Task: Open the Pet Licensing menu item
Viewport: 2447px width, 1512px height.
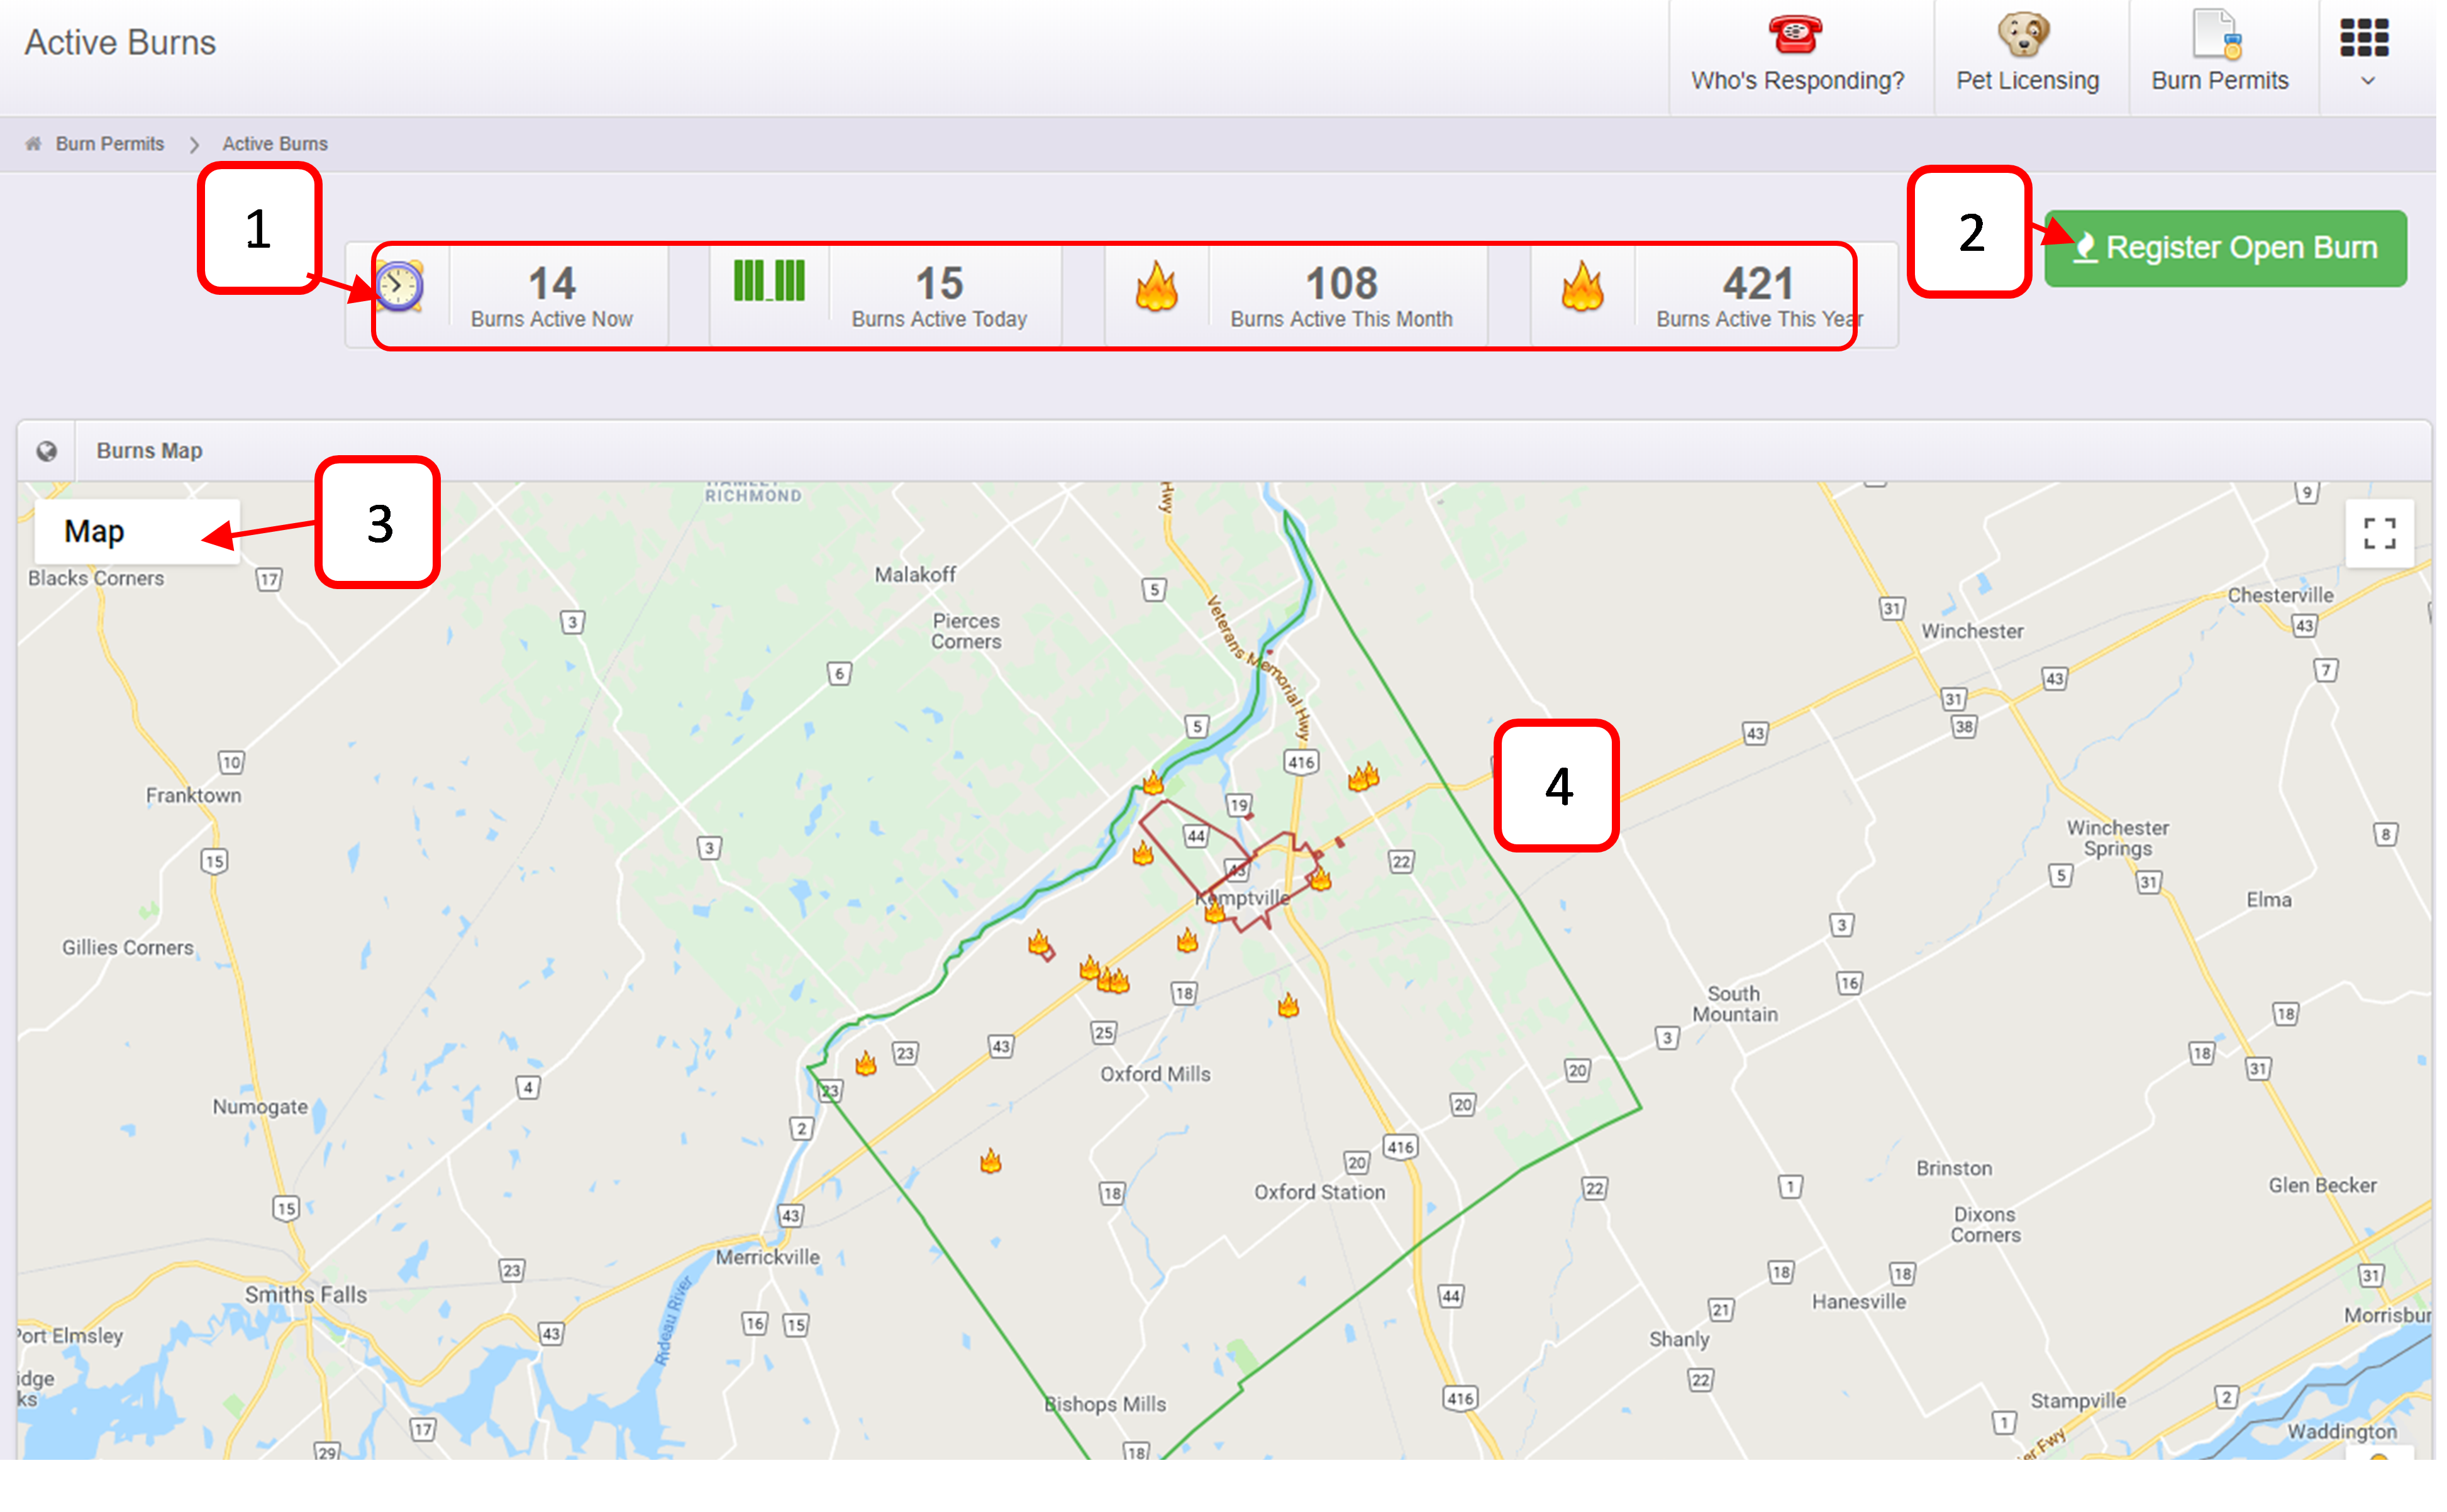Action: click(x=2027, y=81)
